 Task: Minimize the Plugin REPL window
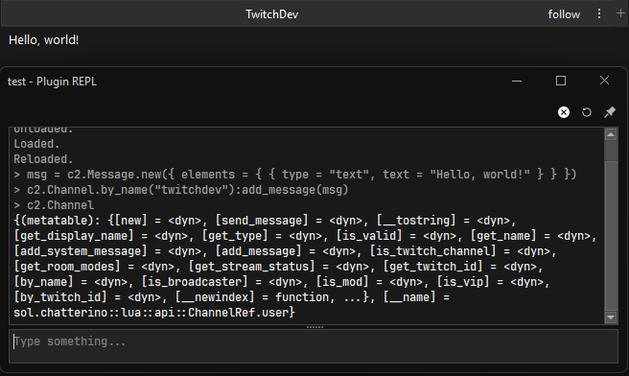coord(517,82)
